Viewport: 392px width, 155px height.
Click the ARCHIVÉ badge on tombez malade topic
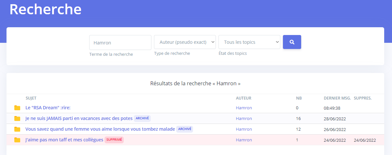tap(185, 129)
